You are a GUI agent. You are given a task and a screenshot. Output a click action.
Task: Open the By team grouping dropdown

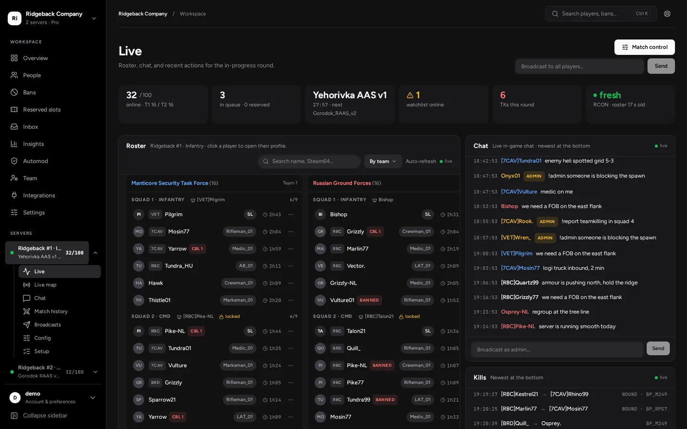click(x=383, y=162)
